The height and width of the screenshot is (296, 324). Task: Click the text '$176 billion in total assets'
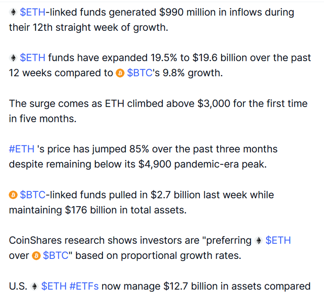[x=126, y=210]
